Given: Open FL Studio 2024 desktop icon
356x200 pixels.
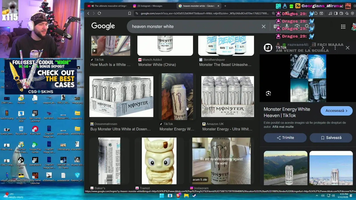Looking at the screenshot, I should [21, 116].
